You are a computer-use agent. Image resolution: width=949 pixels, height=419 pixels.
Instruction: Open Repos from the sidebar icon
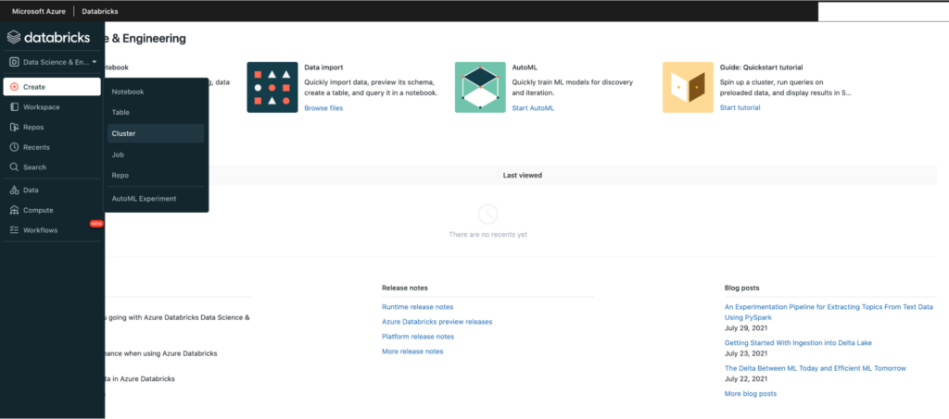pos(14,127)
